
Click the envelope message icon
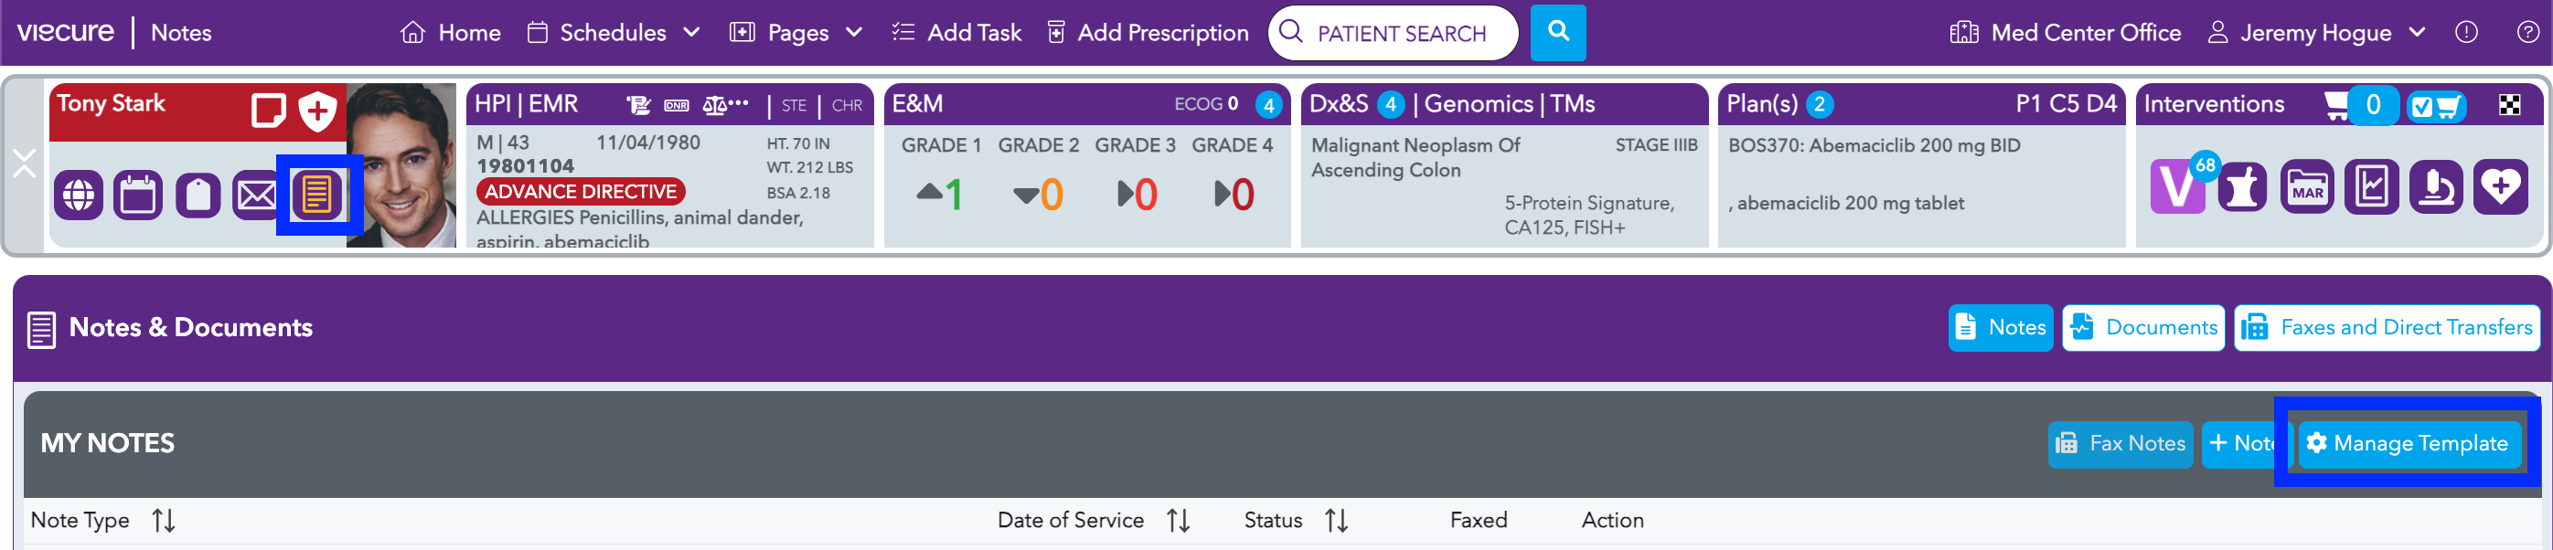coord(257,195)
